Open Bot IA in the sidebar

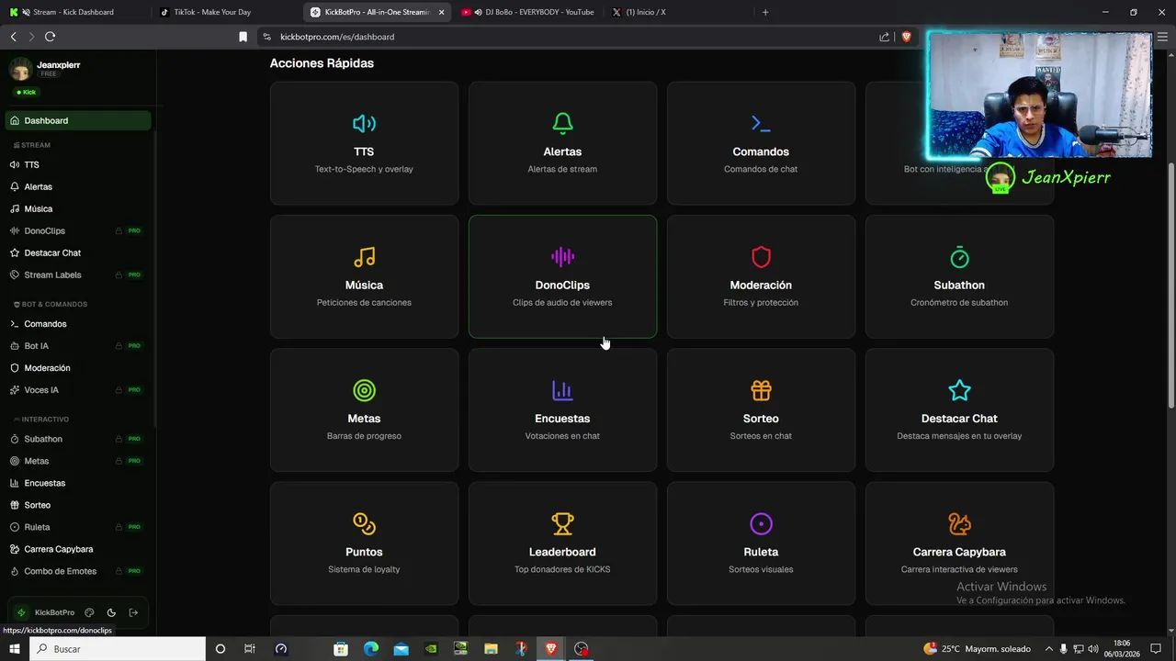pos(78,346)
